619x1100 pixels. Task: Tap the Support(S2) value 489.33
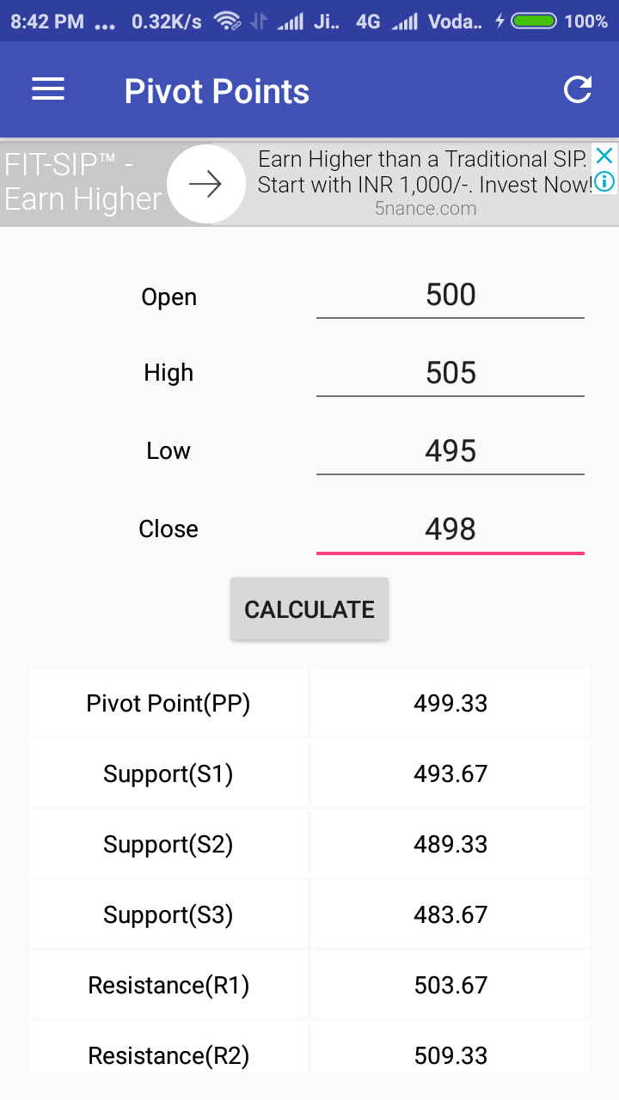click(x=450, y=844)
